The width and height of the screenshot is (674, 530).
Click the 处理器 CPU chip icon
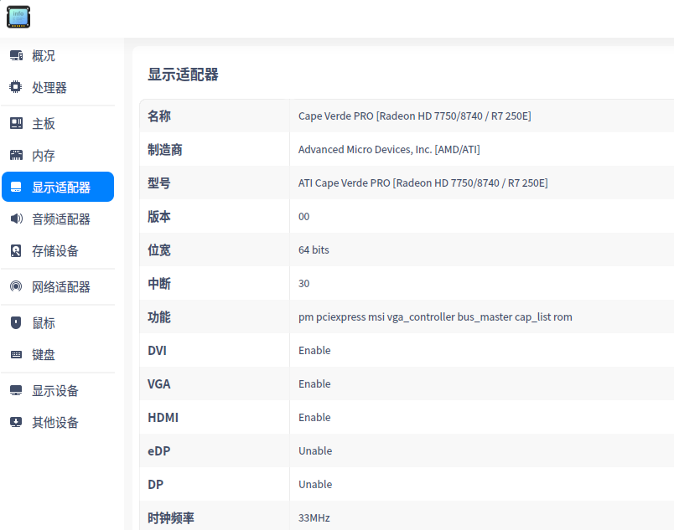click(x=15, y=86)
